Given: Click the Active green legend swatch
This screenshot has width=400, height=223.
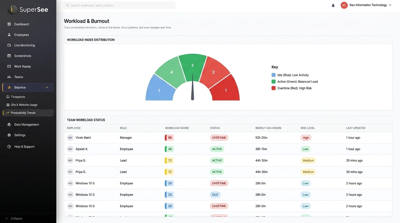Looking at the screenshot, I should point(274,82).
